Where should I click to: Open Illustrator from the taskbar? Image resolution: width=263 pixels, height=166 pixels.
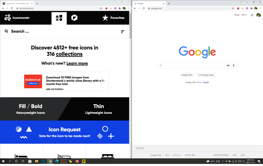[x=64, y=161]
